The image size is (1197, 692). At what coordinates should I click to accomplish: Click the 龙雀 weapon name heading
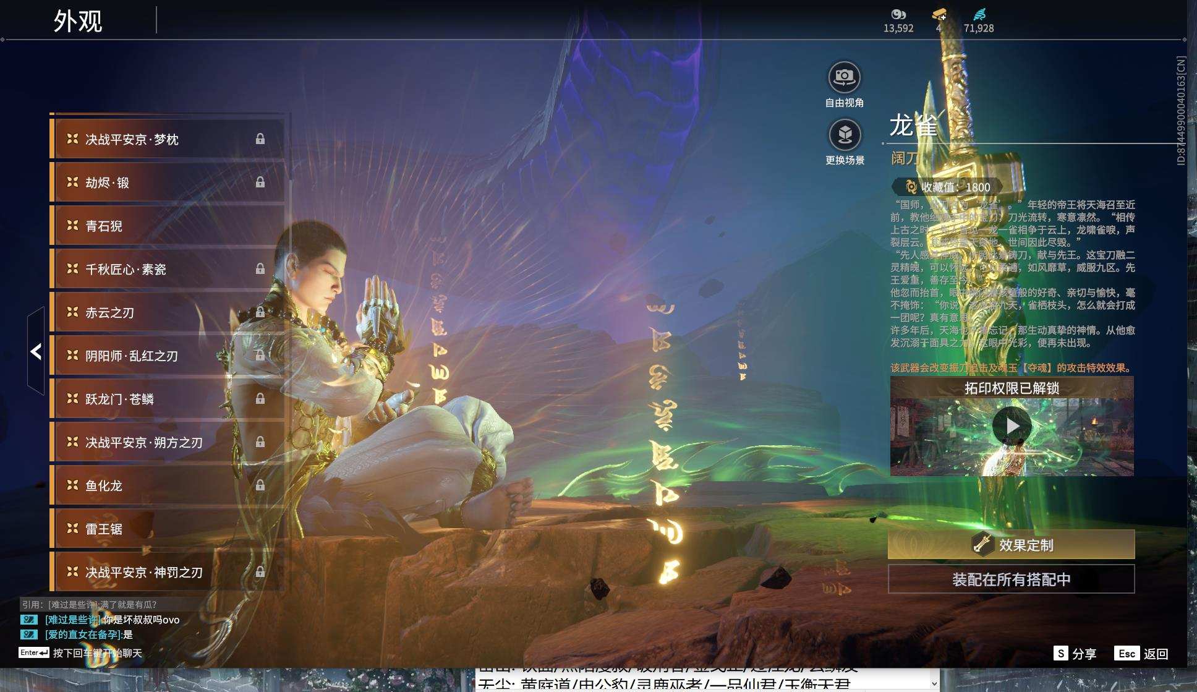(913, 126)
